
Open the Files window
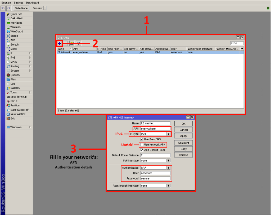coord(12,79)
